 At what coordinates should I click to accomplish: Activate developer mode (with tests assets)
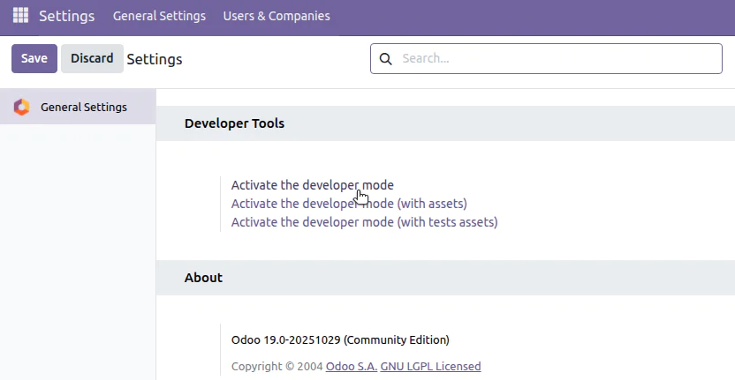click(364, 222)
